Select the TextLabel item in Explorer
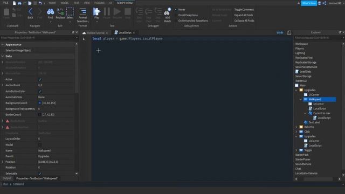Image resolution: width=345 pixels, height=194 pixels. click(314, 122)
